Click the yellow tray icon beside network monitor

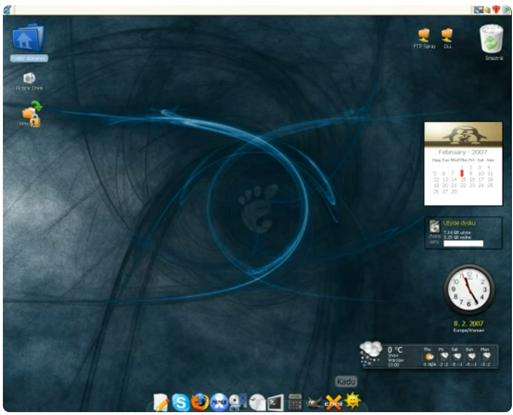tap(488, 10)
